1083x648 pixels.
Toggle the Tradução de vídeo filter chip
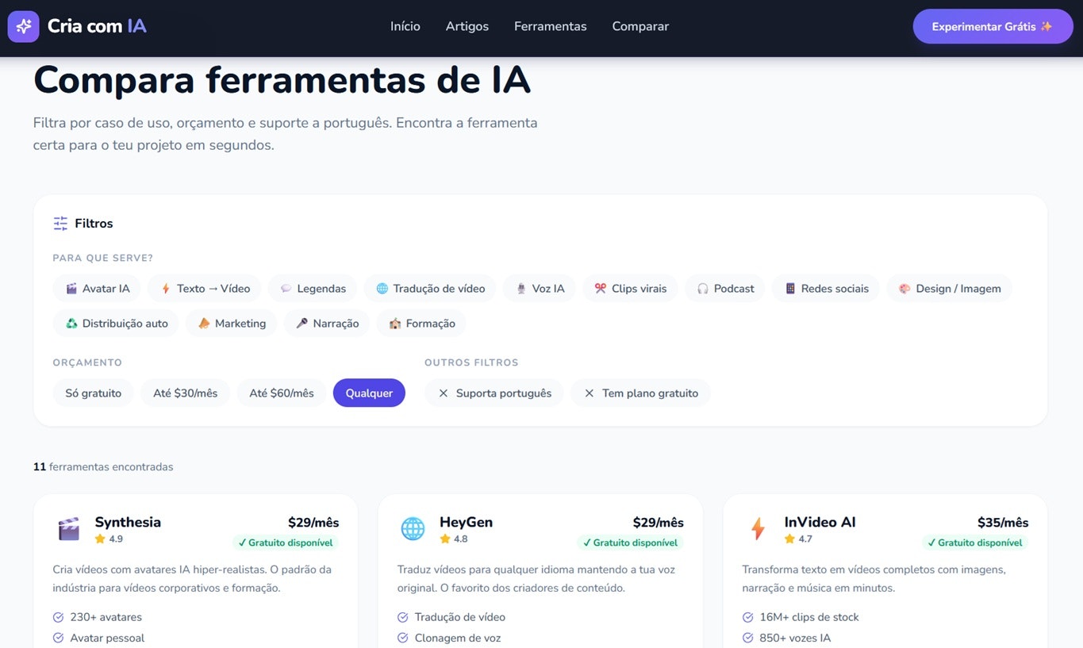click(x=430, y=289)
